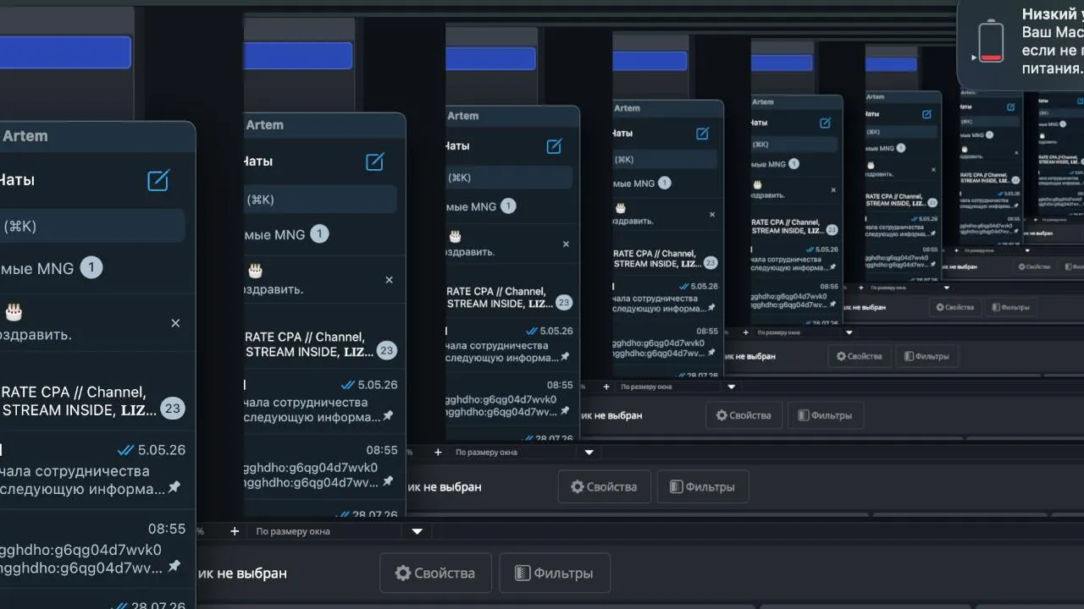This screenshot has height=609, width=1084.
Task: Click compose icon in the fifth-largest Telegram panel
Action: 826,123
